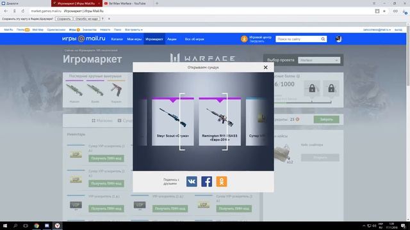Click the first locked bonus padlock icon
The width and height of the screenshot is (410, 230).
[312, 88]
